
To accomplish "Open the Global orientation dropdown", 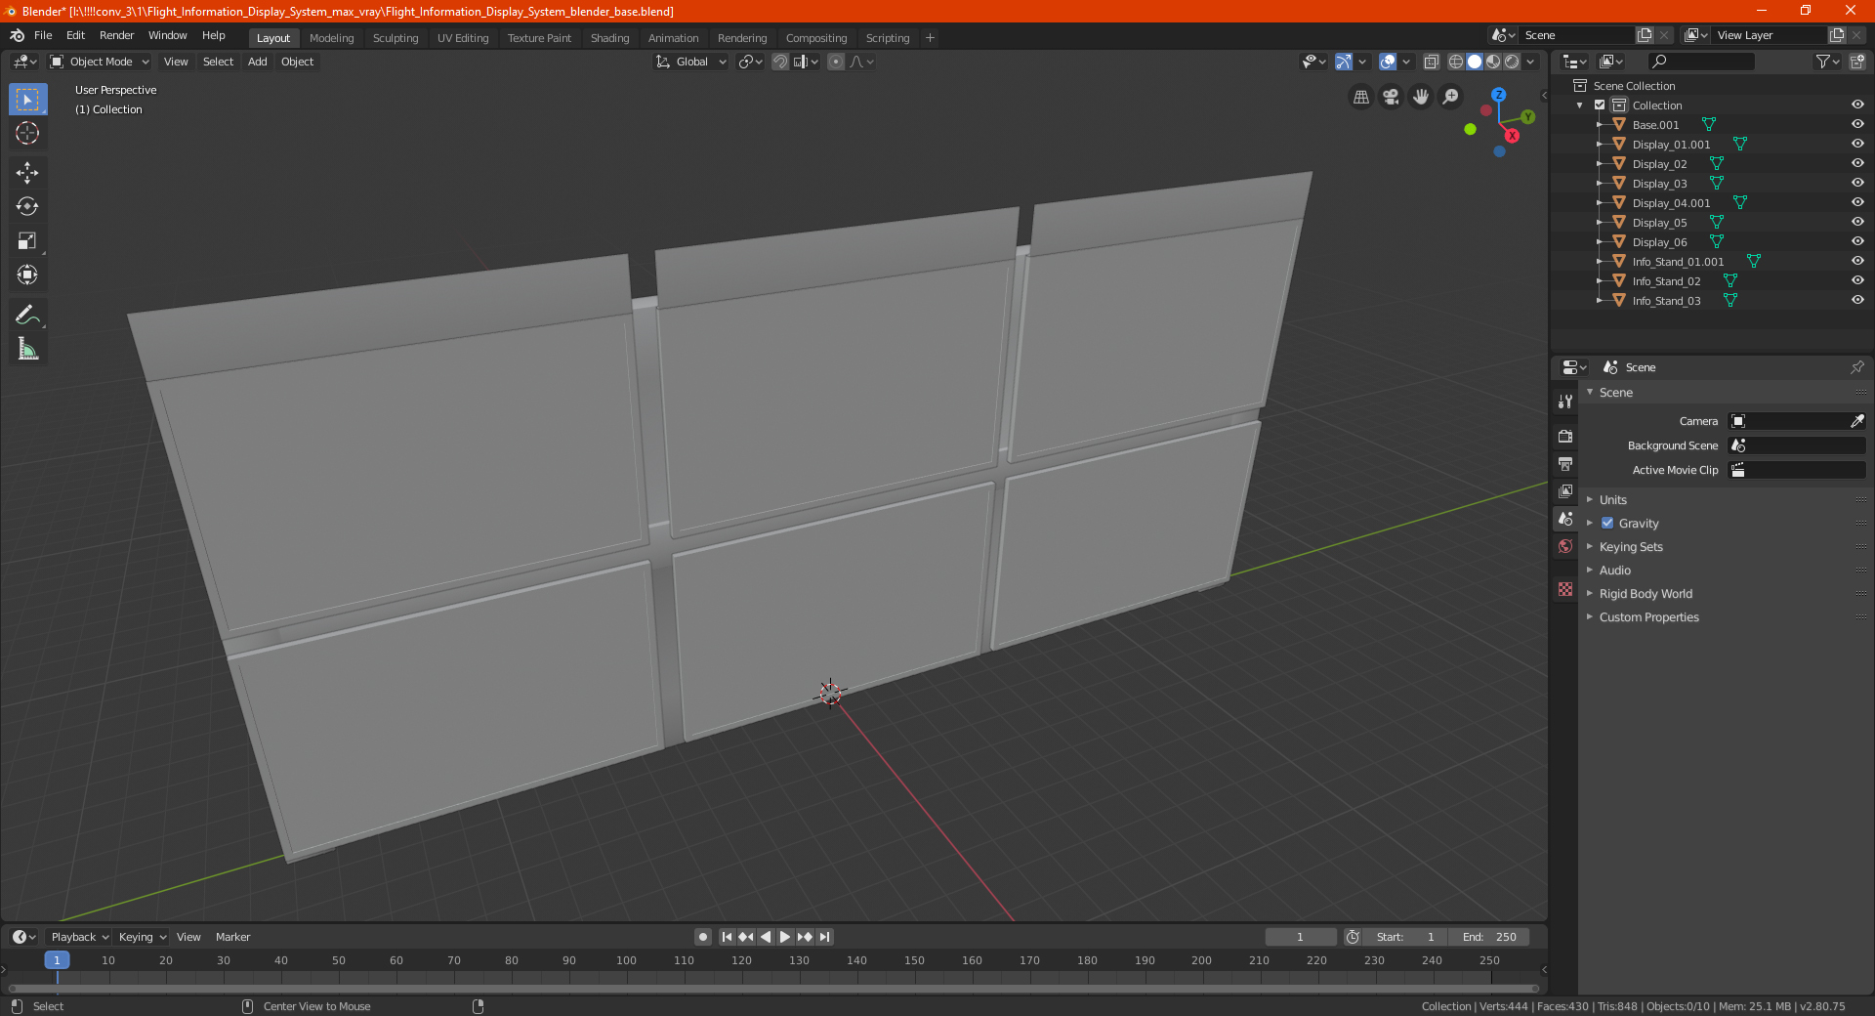I will [x=691, y=62].
